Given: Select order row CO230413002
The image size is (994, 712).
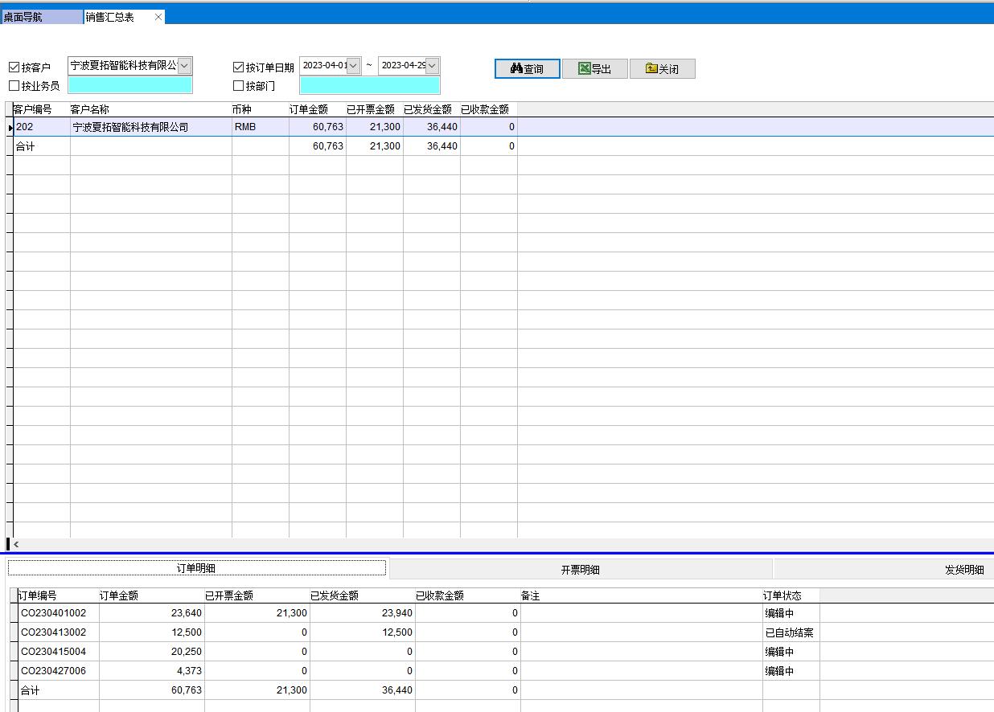Looking at the screenshot, I should click(x=53, y=632).
